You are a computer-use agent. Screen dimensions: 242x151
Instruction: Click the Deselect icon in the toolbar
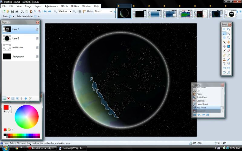(40, 11)
